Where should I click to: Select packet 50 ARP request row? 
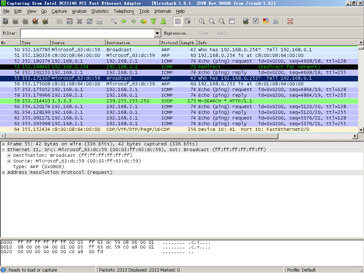[x=179, y=50]
